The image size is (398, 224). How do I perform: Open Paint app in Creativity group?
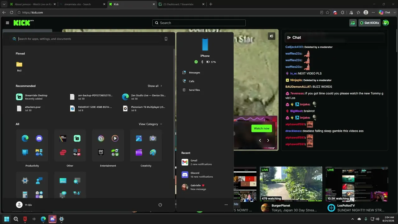point(153,152)
